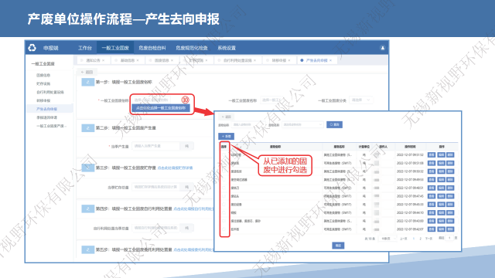The image size is (495, 278).
Task: Tick checkbox of the 09:48:51 row
Action: [224, 188]
